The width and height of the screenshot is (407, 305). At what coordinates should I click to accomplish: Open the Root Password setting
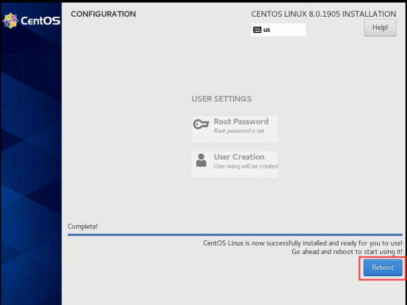(x=235, y=129)
